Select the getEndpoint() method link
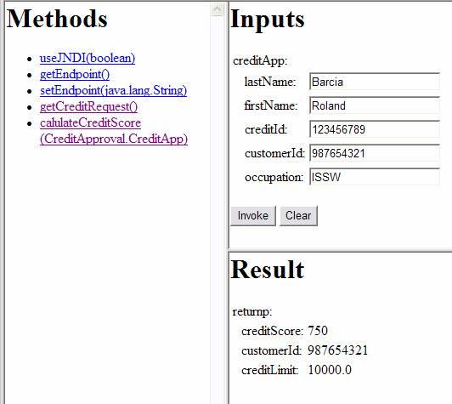This screenshot has height=404, width=452. [x=75, y=75]
